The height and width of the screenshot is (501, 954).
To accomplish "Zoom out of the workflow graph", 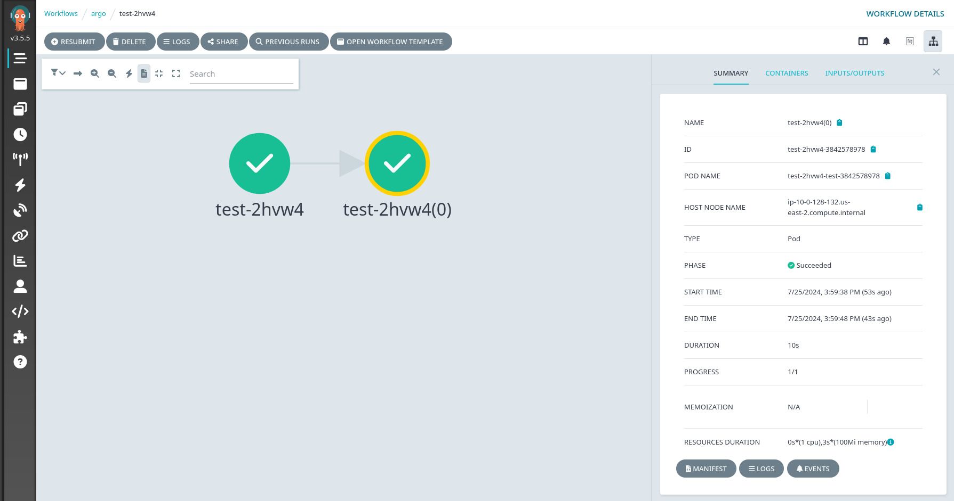I will point(112,73).
